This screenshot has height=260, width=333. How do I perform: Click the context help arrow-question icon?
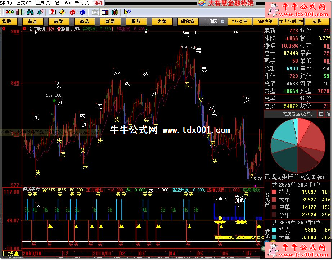[127, 12]
